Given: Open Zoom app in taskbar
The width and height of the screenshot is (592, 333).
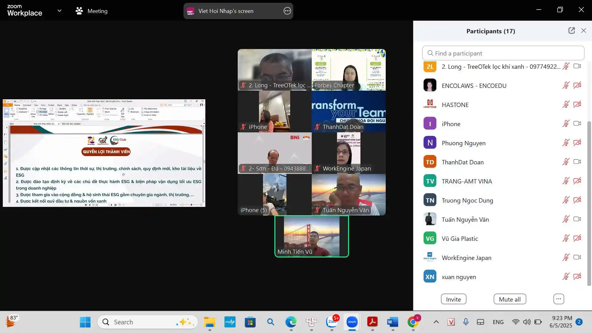Looking at the screenshot, I should (352, 322).
